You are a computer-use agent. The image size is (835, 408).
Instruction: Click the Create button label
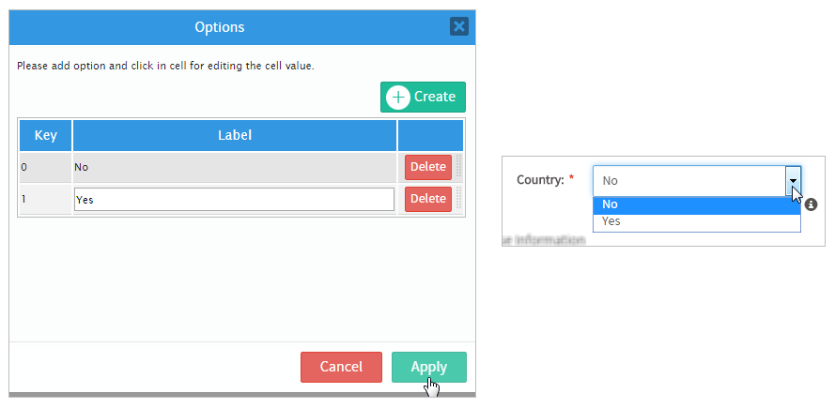point(435,97)
